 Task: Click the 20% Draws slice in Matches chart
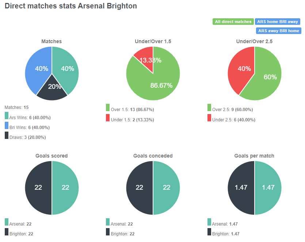point(54,87)
